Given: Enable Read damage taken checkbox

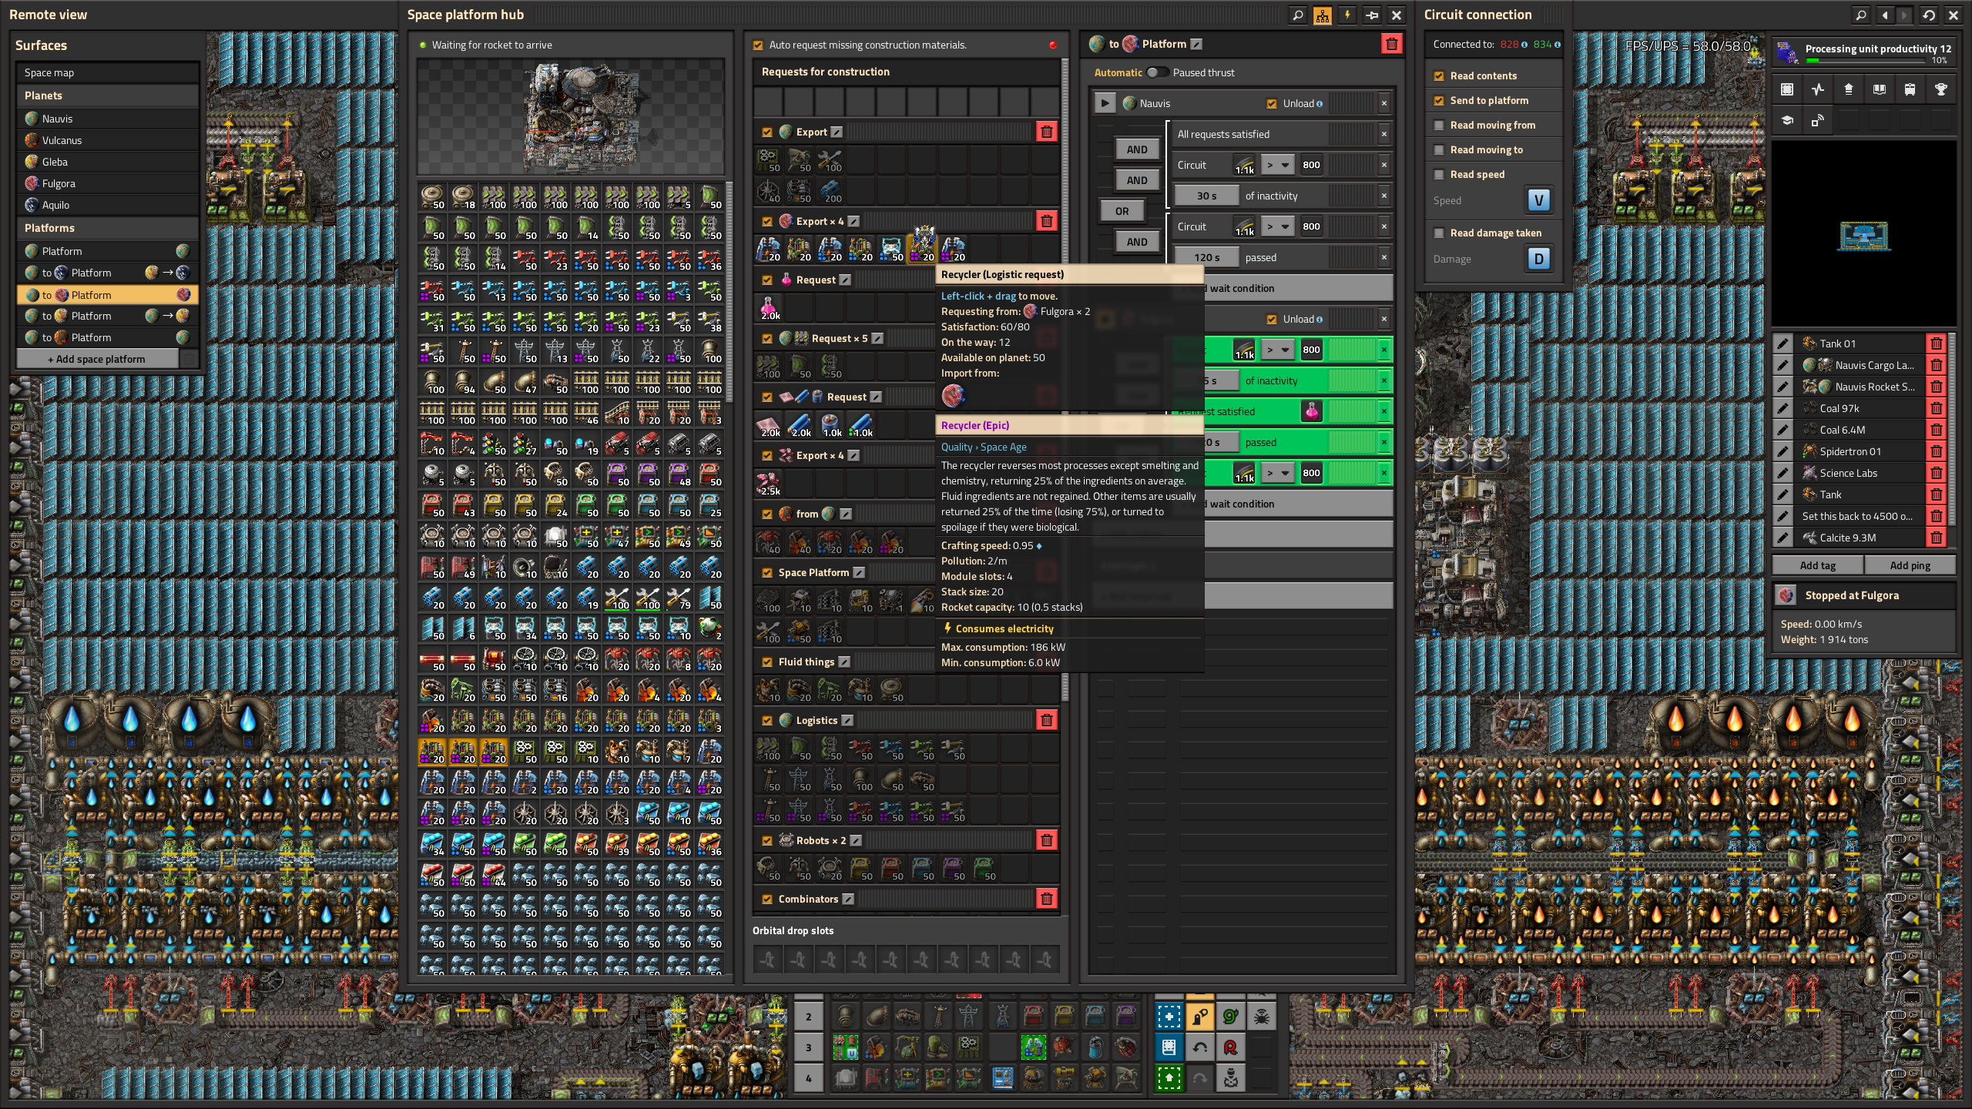Looking at the screenshot, I should coord(1439,233).
